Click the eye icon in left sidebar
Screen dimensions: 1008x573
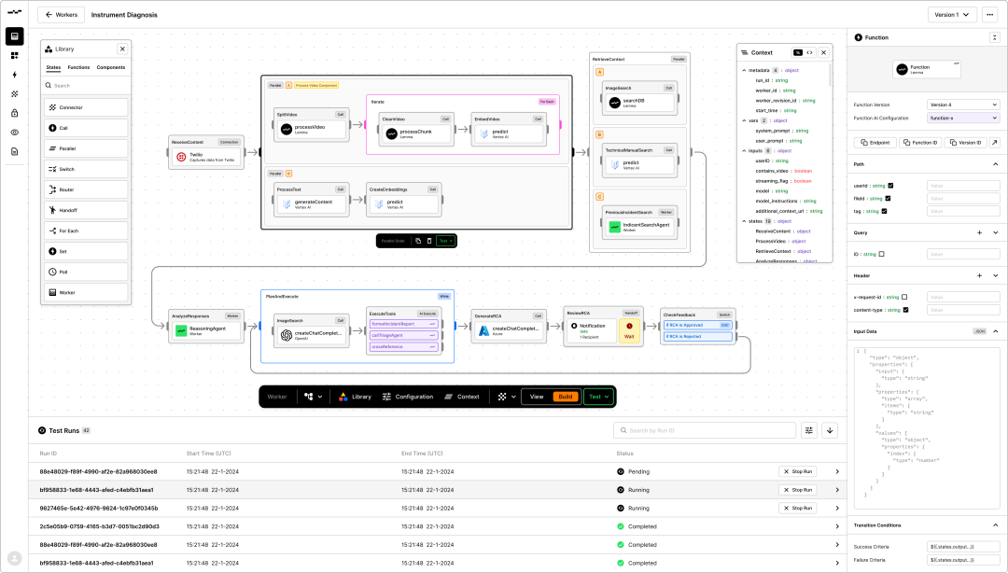[x=14, y=133]
